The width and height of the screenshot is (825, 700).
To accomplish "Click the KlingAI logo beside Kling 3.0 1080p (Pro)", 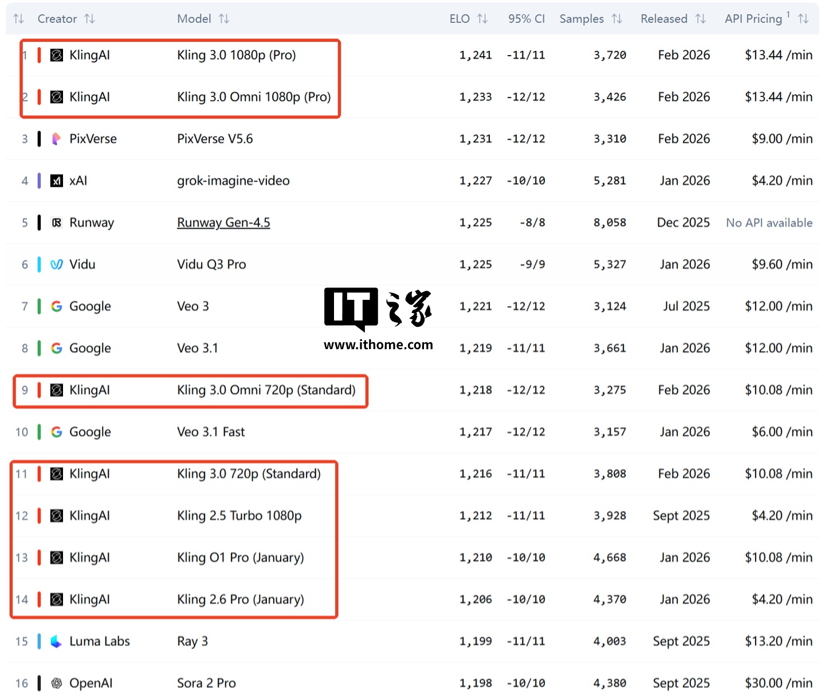I will tap(57, 55).
